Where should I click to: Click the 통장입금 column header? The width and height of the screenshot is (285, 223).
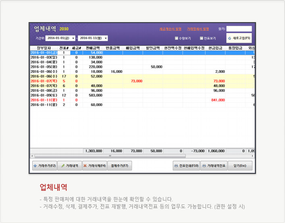coord(235,48)
